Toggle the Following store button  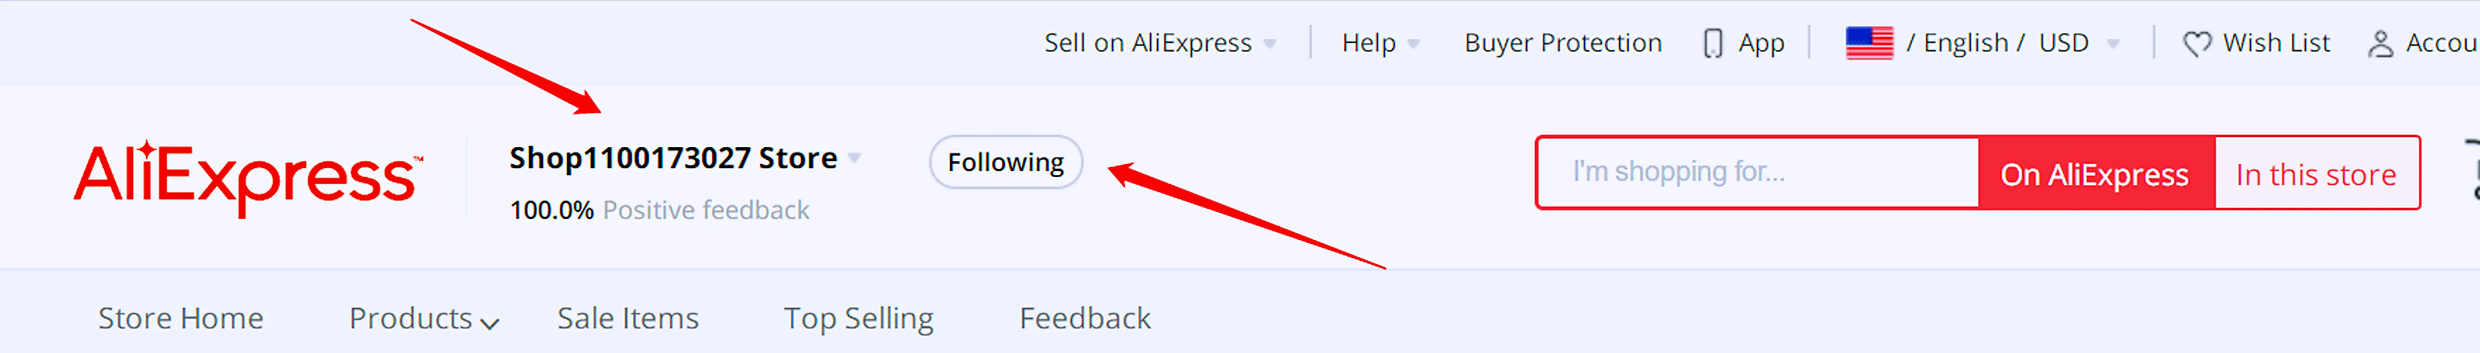pyautogui.click(x=1005, y=161)
